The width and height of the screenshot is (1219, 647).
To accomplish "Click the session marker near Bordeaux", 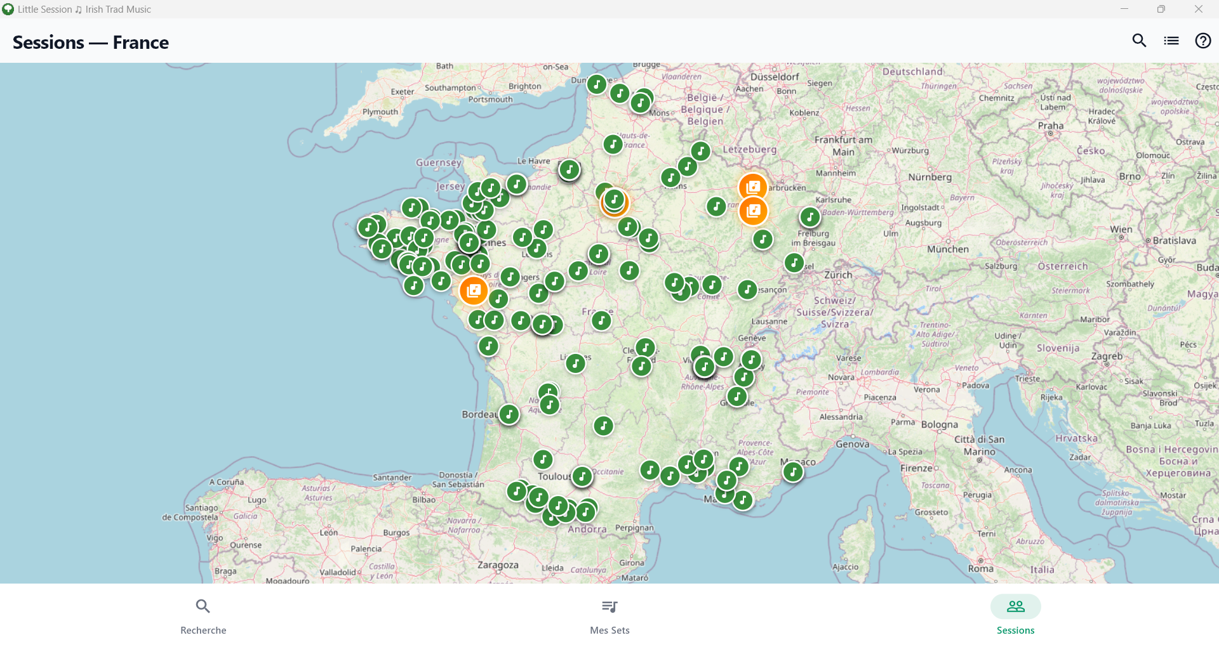I will 509,414.
